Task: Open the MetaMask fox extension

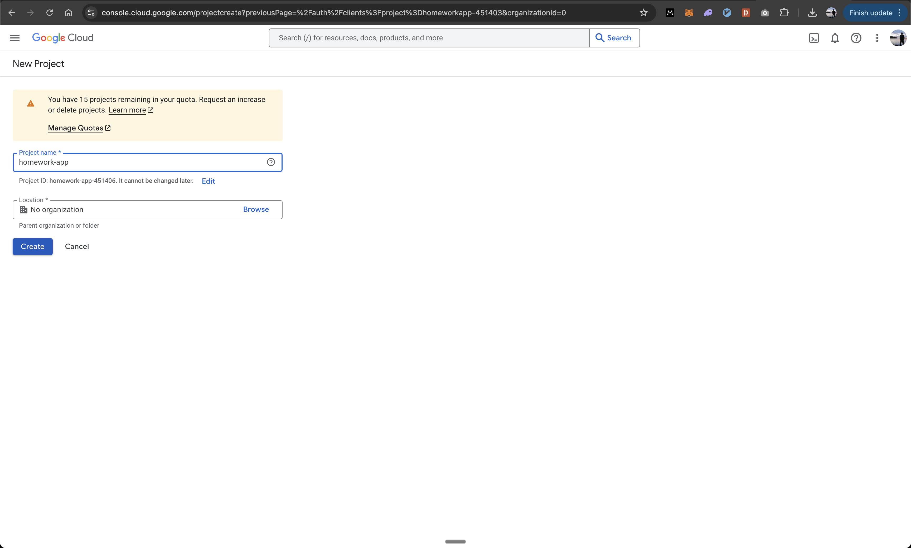Action: (x=689, y=13)
